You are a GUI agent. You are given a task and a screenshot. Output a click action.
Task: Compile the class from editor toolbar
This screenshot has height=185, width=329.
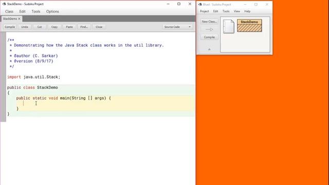click(x=10, y=27)
